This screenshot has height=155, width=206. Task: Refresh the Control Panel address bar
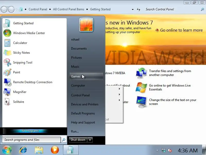139,9
